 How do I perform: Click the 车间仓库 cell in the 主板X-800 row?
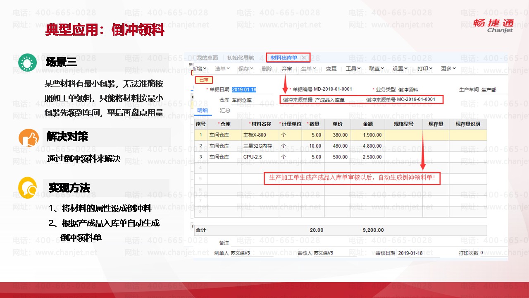(x=224, y=135)
